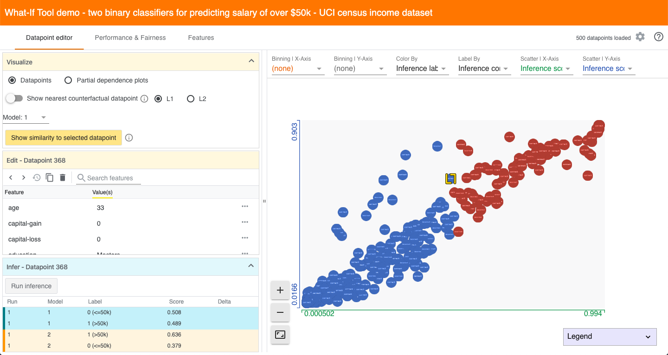Click the undo history icon
Screen dimensions: 668x355
click(37, 177)
